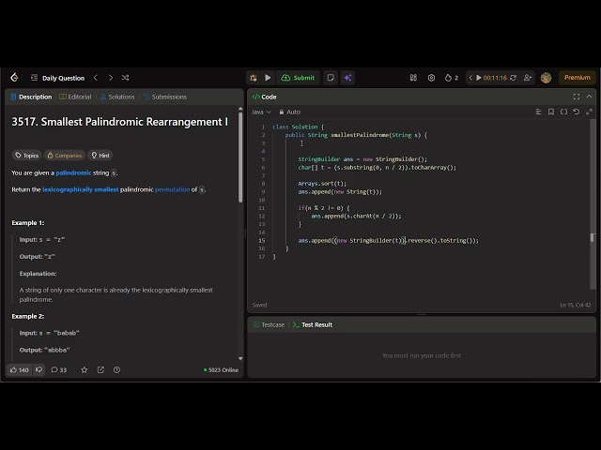Collapse the timer with left chevron
This screenshot has height=450, width=601.
[x=470, y=78]
